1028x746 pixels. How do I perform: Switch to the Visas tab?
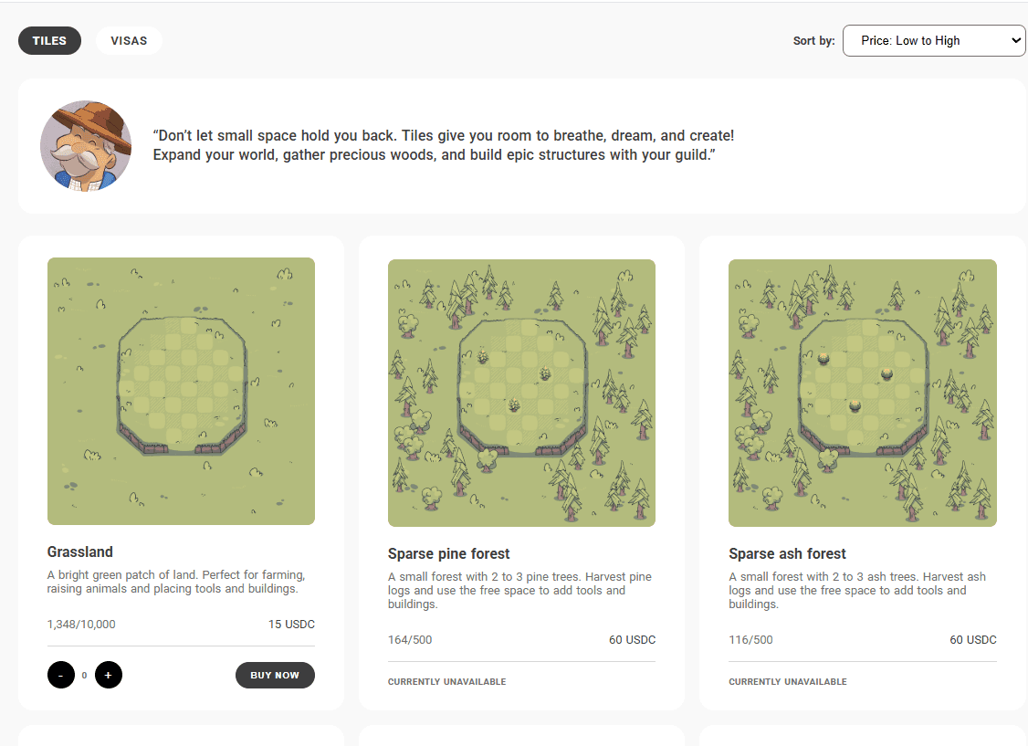point(129,41)
